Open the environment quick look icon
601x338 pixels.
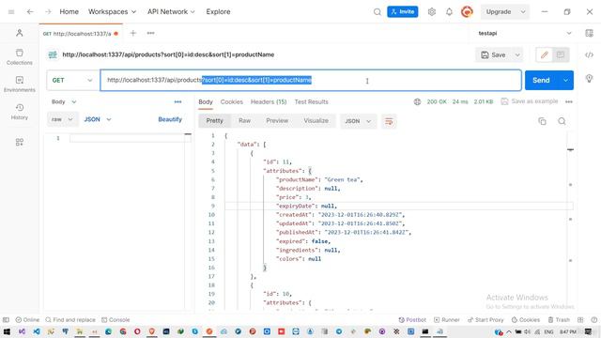[x=589, y=34]
